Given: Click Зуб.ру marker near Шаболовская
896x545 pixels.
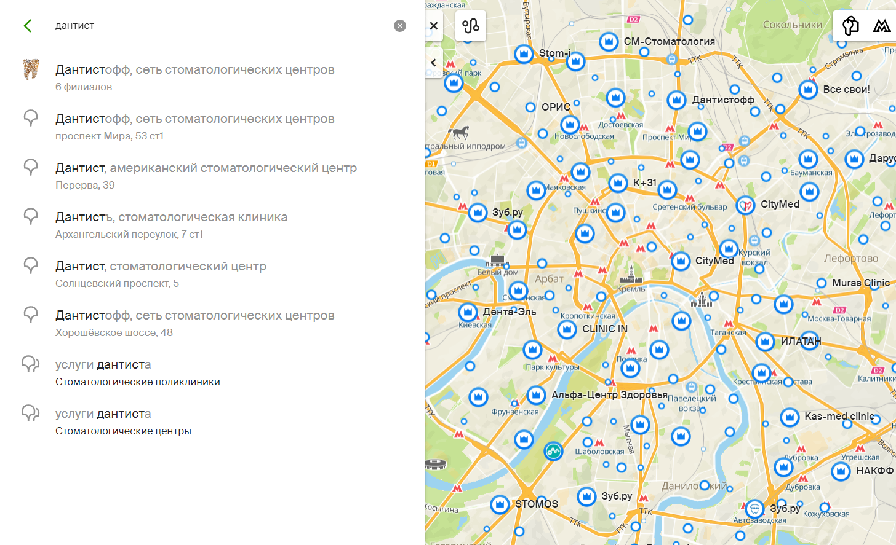Looking at the screenshot, I should [x=586, y=496].
